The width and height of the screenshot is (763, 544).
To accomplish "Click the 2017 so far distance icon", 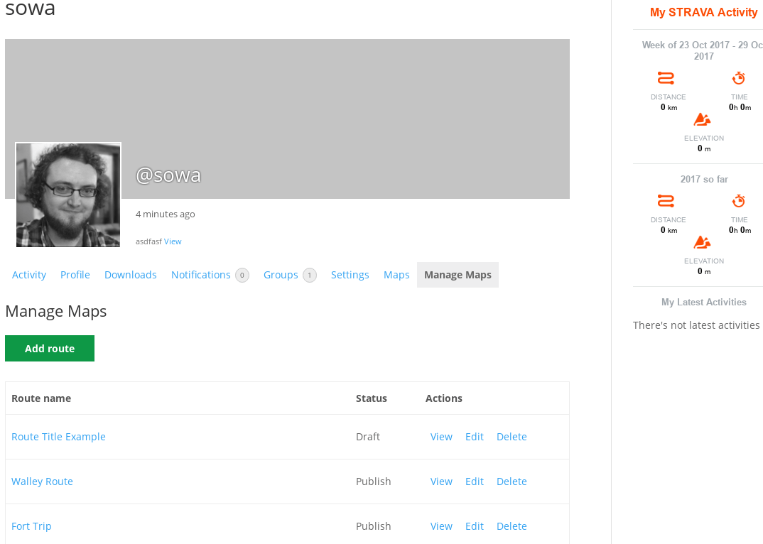I will coord(666,201).
